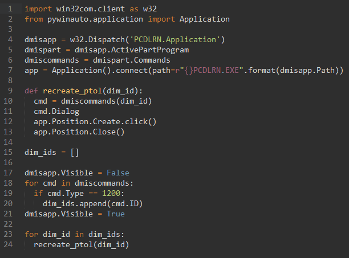Click the 'format' method on line 7

262,71
